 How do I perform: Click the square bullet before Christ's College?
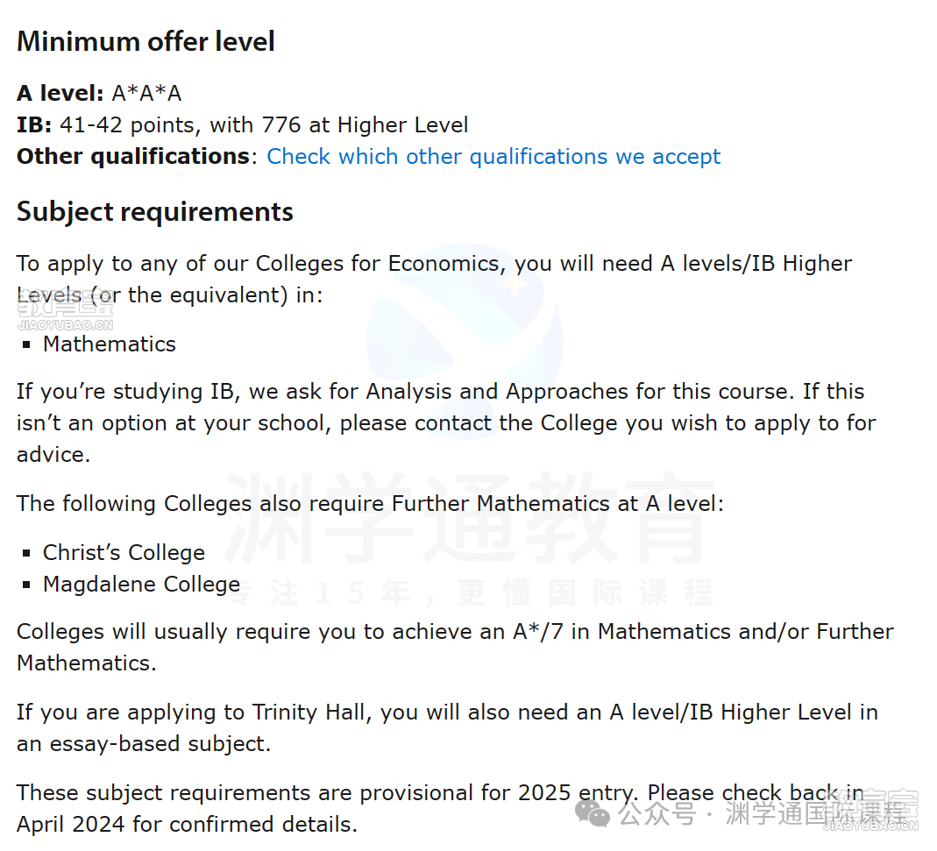pyautogui.click(x=26, y=553)
